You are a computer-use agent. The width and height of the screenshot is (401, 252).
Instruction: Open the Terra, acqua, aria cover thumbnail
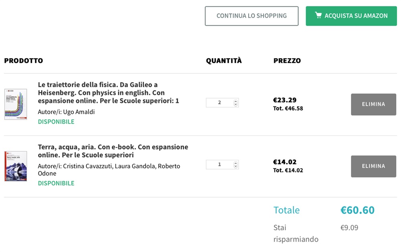(16, 166)
